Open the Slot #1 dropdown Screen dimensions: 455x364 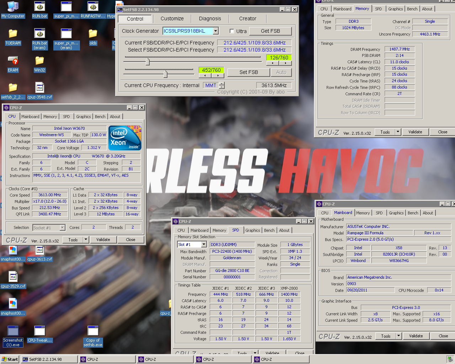204,245
